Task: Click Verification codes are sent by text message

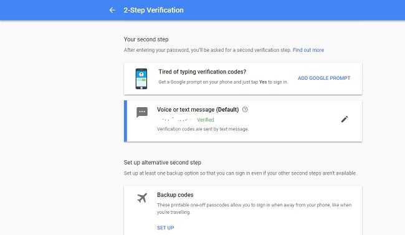Action: coord(202,129)
